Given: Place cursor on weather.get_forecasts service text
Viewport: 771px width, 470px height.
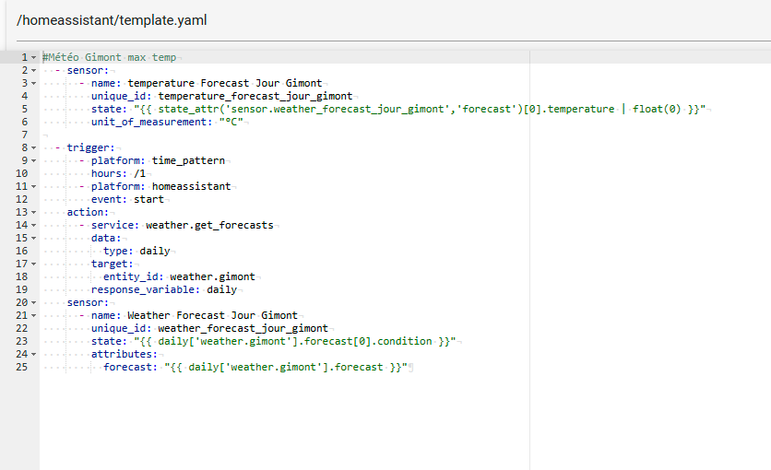Looking at the screenshot, I should (x=209, y=225).
